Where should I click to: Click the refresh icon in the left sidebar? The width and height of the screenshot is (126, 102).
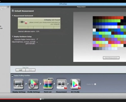click(8, 7)
